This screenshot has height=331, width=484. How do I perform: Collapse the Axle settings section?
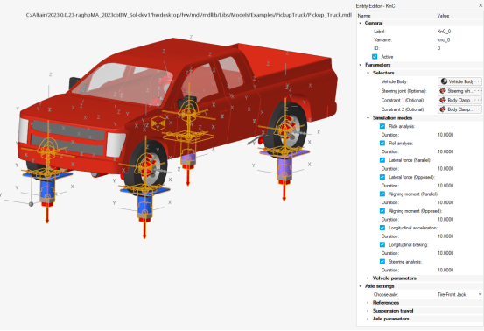[361, 286]
